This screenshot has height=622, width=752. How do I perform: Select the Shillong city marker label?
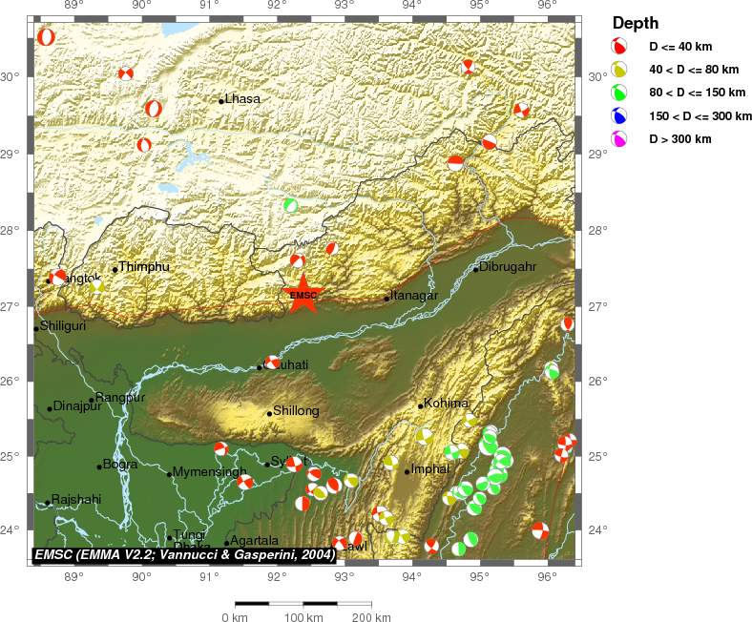click(296, 411)
